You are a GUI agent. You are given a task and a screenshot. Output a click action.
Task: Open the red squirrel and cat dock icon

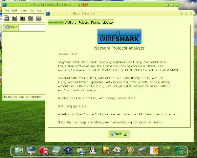click(43, 150)
